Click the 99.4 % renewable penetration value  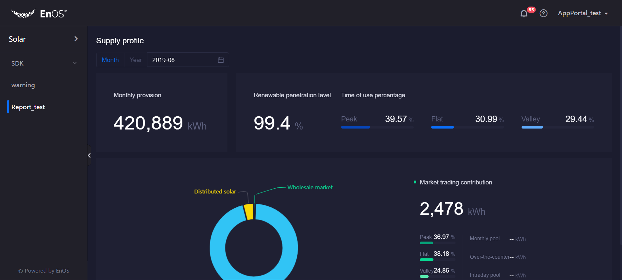[278, 123]
